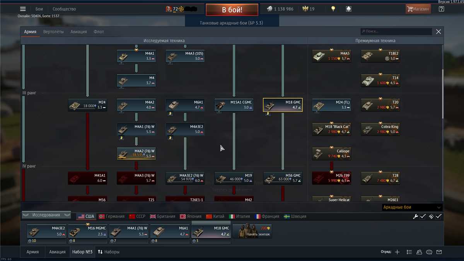Image resolution: width=464 pixels, height=261 pixels.
Task: Open the contacts icon
Action: [x=419, y=252]
